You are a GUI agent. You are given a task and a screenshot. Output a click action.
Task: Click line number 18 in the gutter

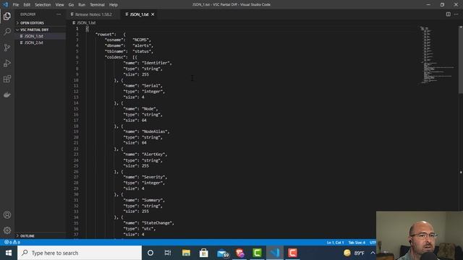point(76,126)
